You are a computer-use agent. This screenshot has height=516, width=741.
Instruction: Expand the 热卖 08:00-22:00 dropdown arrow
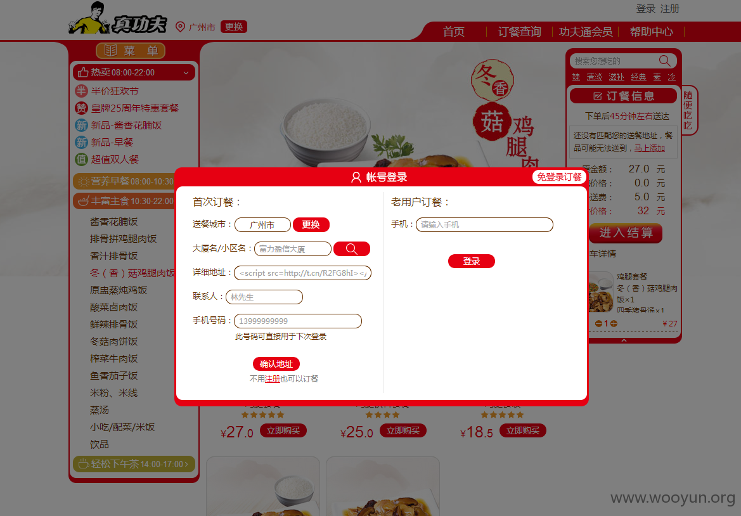(x=186, y=73)
